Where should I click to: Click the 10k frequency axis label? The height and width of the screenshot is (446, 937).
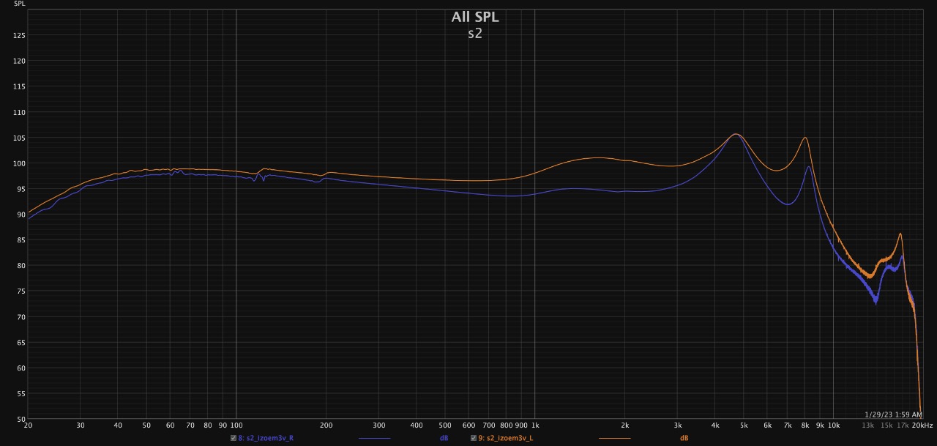click(833, 425)
